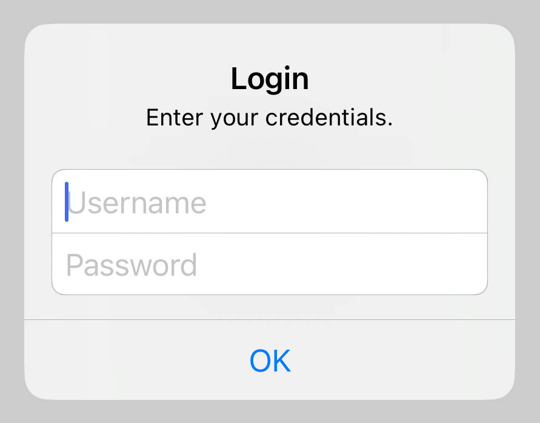Click the separator line above OK
This screenshot has height=423, width=540.
coord(270,319)
